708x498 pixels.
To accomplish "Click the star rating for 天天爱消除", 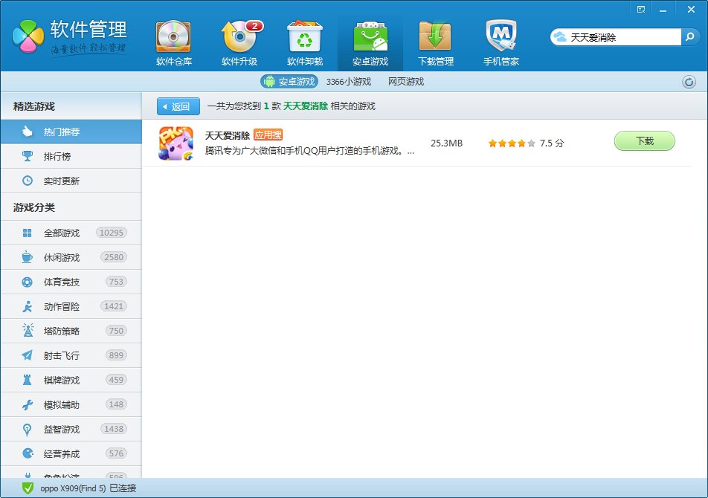I will pos(512,143).
